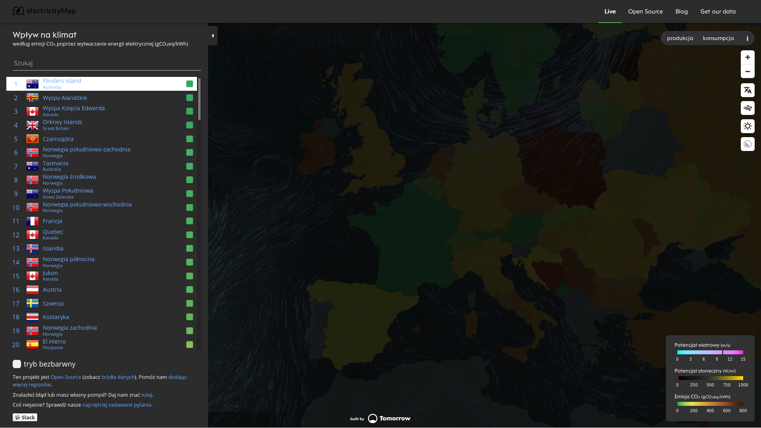The height and width of the screenshot is (428, 761).
Task: Zoom in on the map
Action: click(748, 57)
